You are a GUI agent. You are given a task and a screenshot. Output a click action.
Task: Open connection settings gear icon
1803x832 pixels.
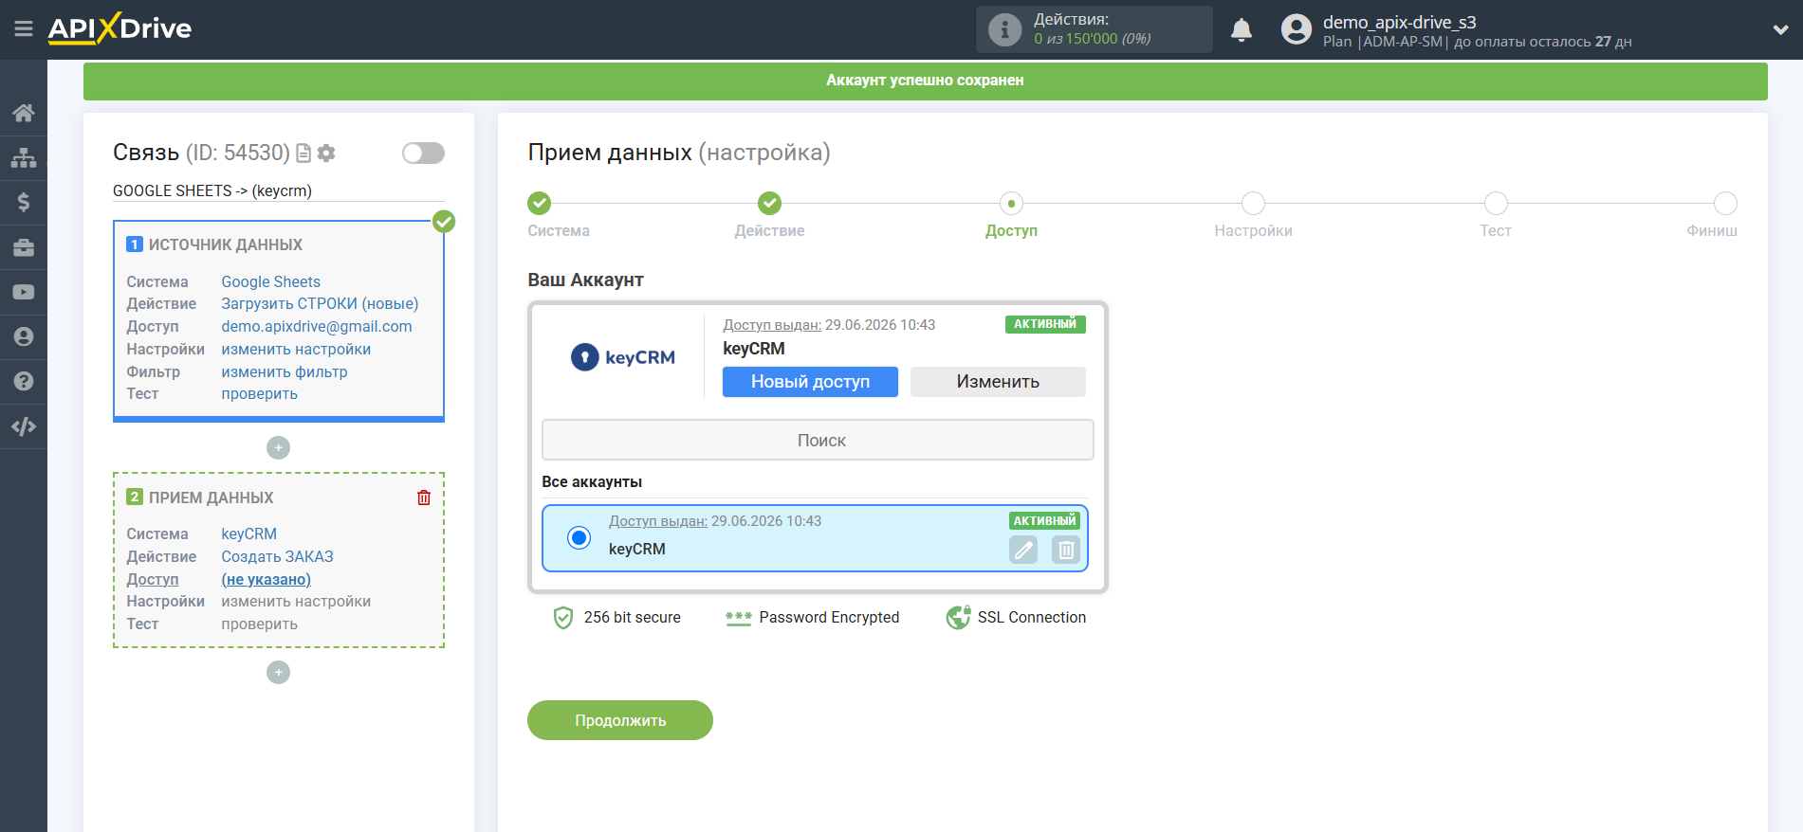(x=326, y=153)
